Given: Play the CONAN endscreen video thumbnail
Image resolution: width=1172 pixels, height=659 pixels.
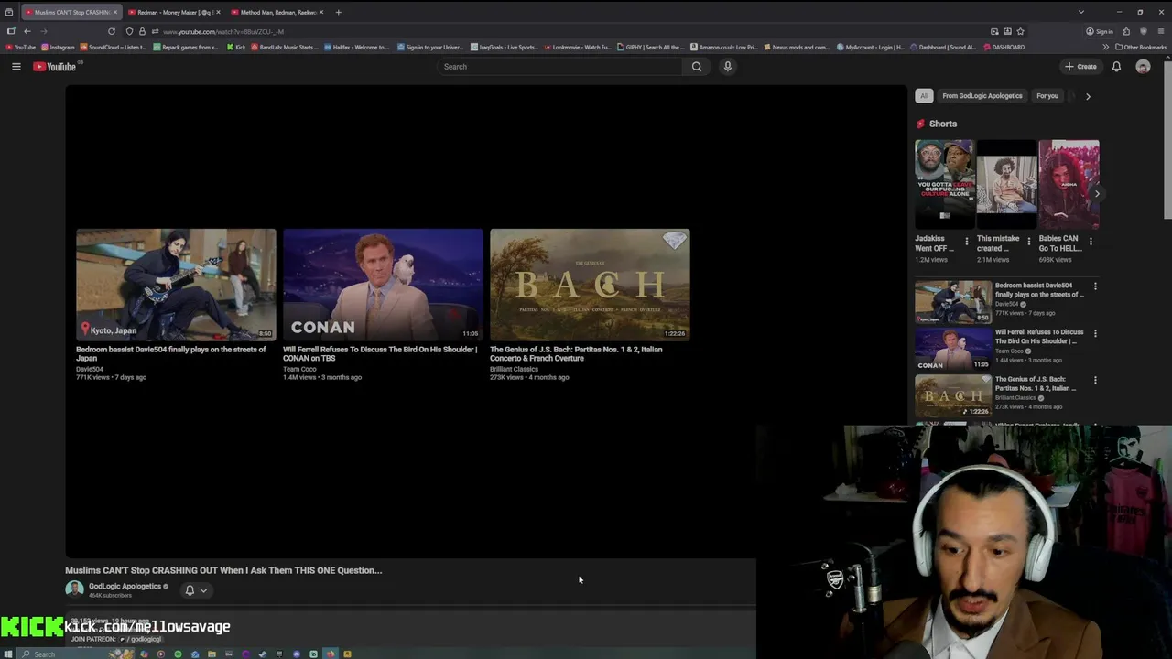Looking at the screenshot, I should (x=383, y=285).
